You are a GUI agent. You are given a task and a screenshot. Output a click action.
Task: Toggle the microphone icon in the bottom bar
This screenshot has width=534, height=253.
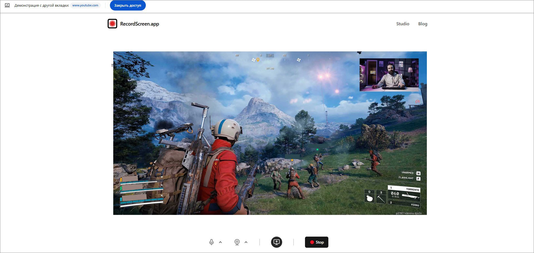pos(211,242)
